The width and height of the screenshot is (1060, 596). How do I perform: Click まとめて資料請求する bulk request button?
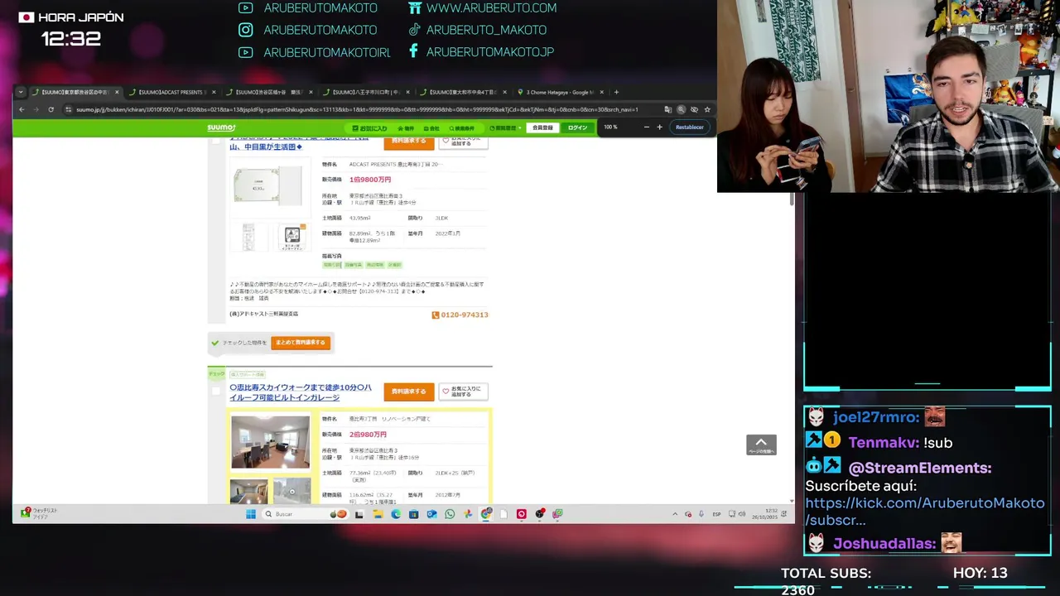(301, 343)
